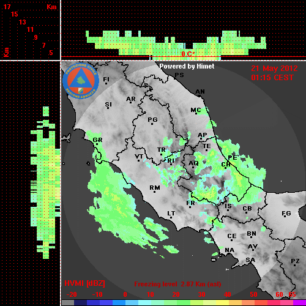Click the FG city label
This screenshot has width=306, height=306.
[286, 214]
